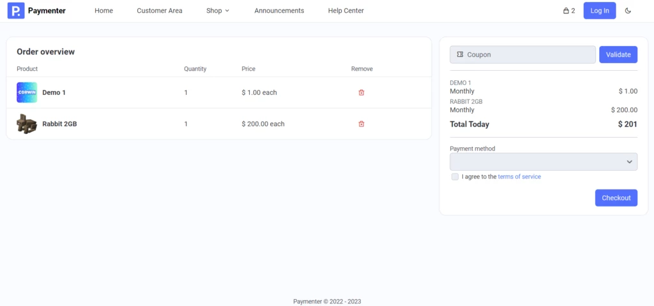Open the Customer Area
The width and height of the screenshot is (654, 306).
pyautogui.click(x=160, y=11)
